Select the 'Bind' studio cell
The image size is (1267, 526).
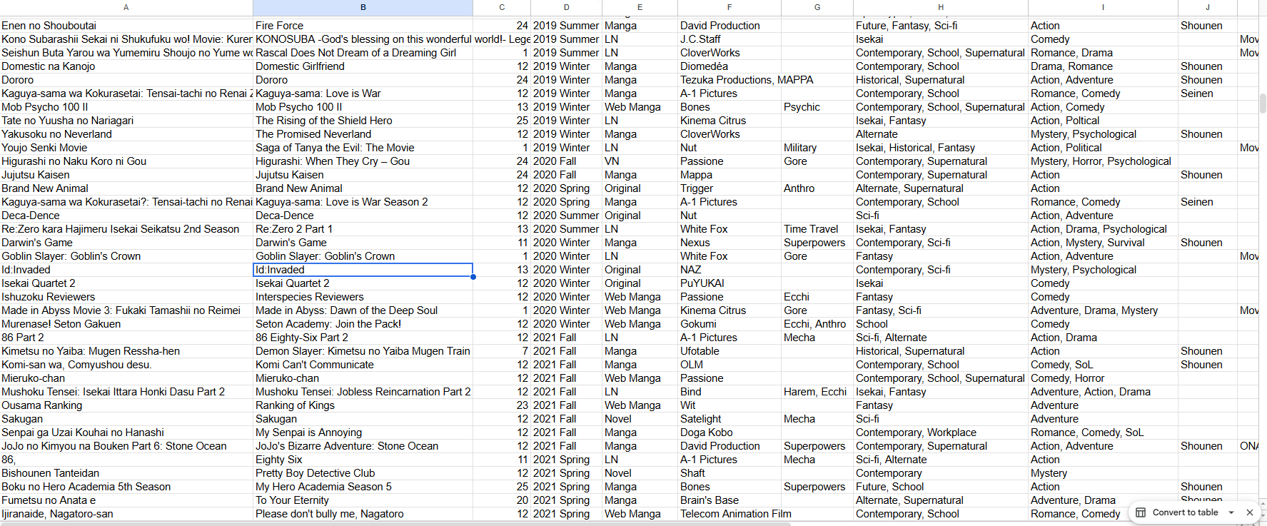pos(730,392)
